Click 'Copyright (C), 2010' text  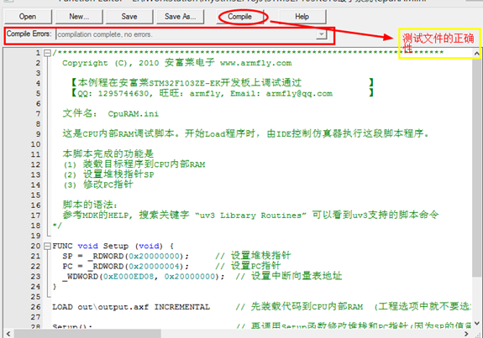(111, 63)
